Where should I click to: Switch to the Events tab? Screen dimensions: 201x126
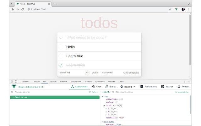click(111, 87)
